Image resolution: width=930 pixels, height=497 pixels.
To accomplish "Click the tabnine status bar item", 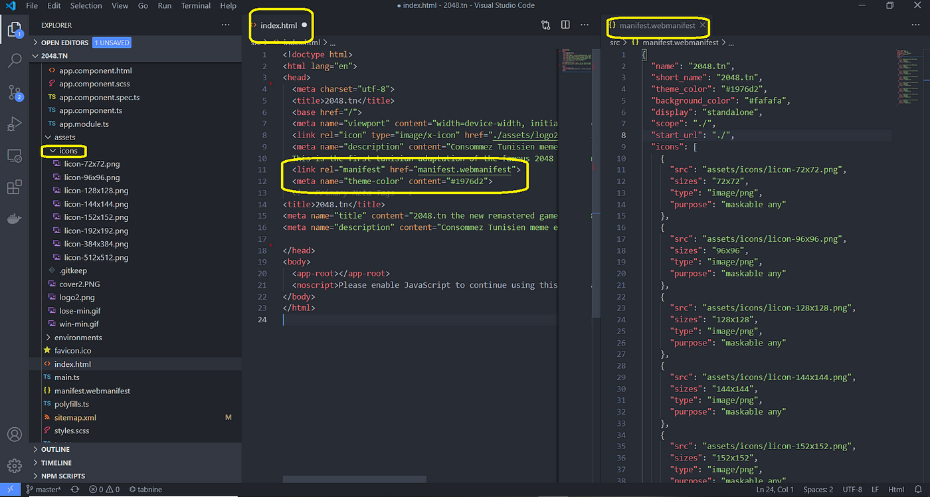I will [x=145, y=490].
